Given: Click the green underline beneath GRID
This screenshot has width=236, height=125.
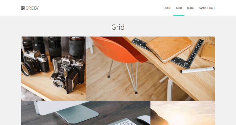Looking at the screenshot, I should coord(179,15).
